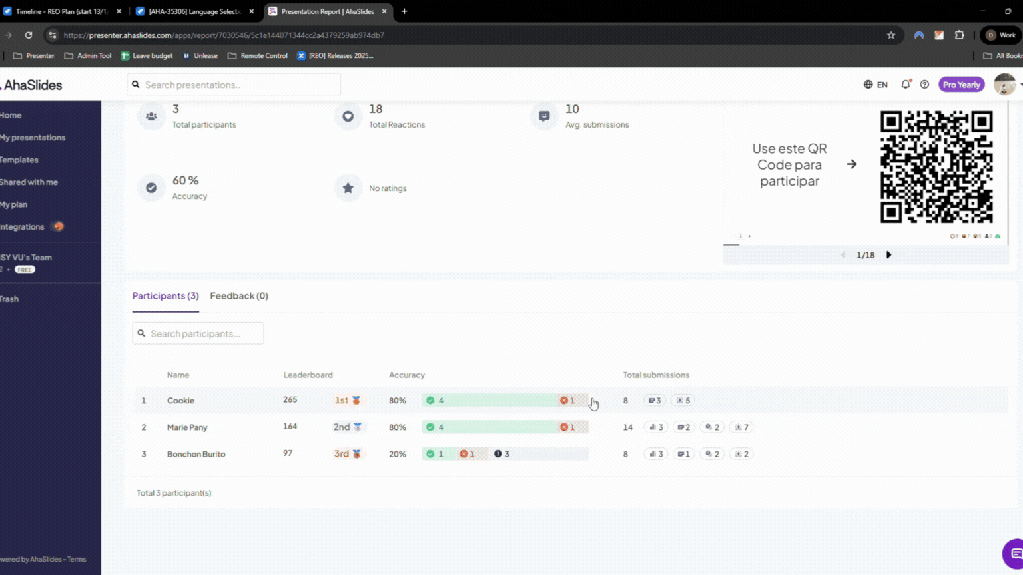
Task: Click Cookie's accuracy progress bar
Action: [x=506, y=401]
